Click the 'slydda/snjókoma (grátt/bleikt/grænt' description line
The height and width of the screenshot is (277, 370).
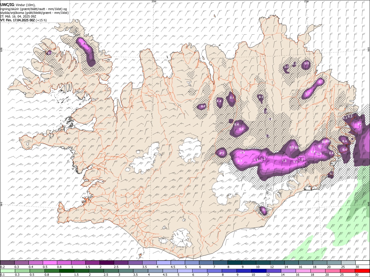click(34, 13)
